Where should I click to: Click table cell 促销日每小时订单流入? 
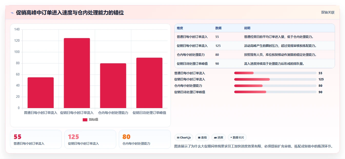pos(192,46)
